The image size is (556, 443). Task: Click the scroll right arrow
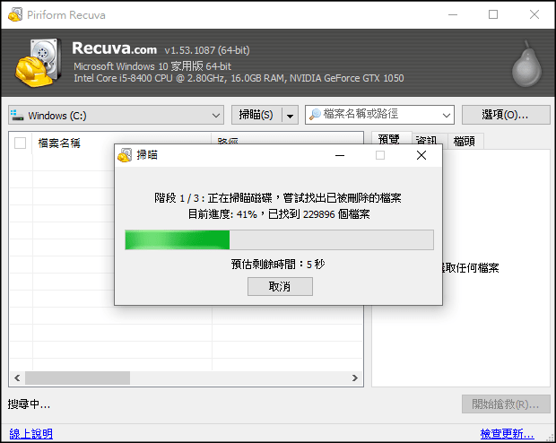pyautogui.click(x=354, y=378)
